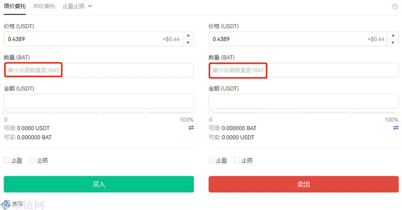
Task: Click the 可用: 0.0000 USDT balance text
Action: tap(27, 128)
